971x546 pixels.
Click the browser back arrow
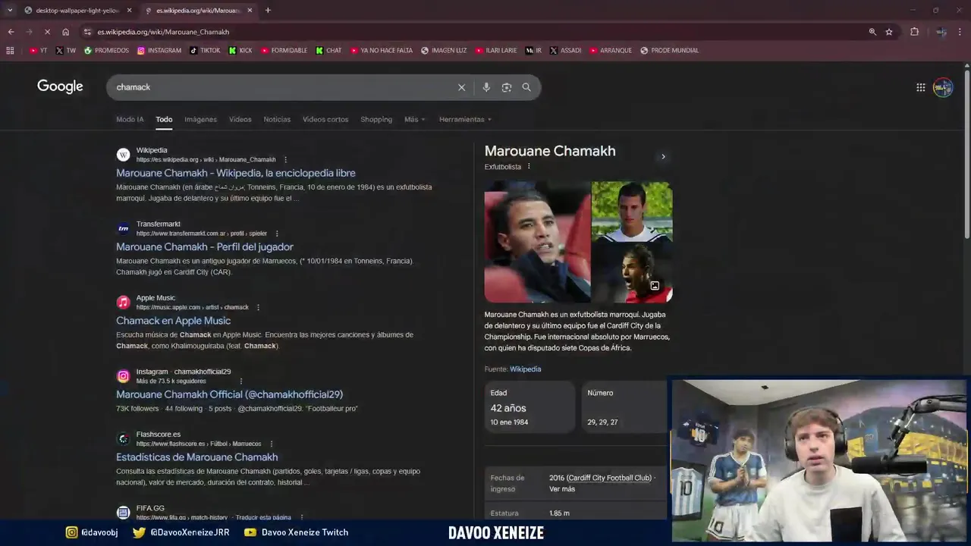[11, 32]
